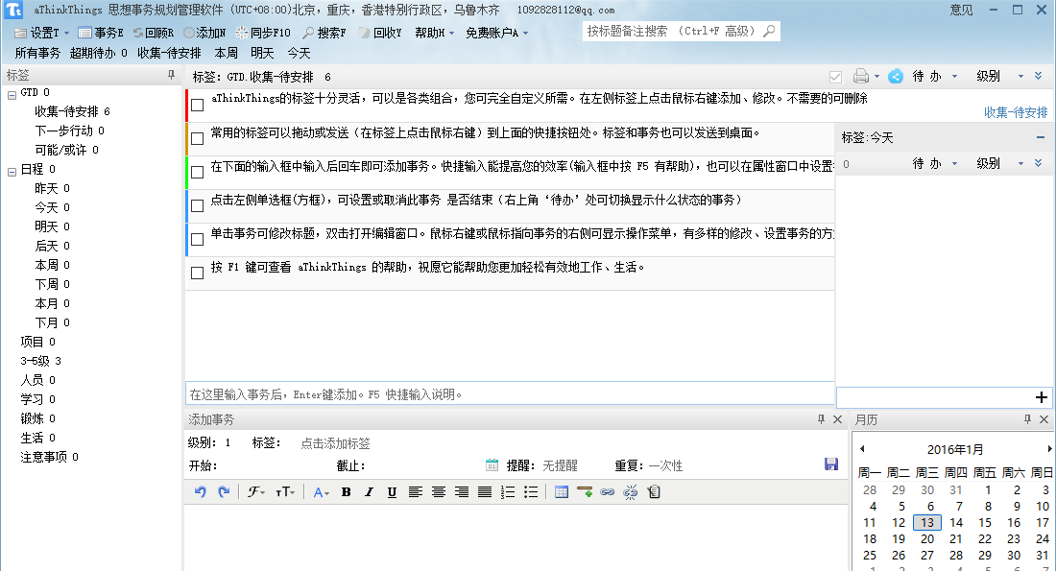Open the 免费账户A menu

[x=497, y=33]
